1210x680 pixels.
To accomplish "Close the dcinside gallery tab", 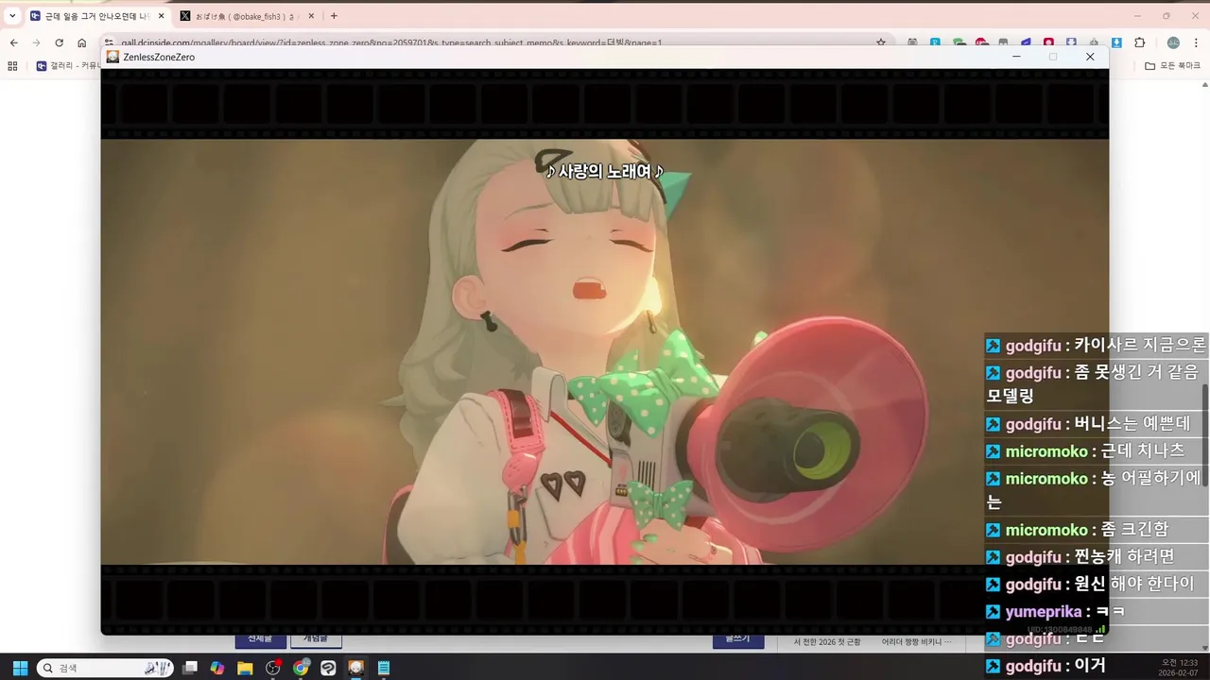I will [161, 16].
